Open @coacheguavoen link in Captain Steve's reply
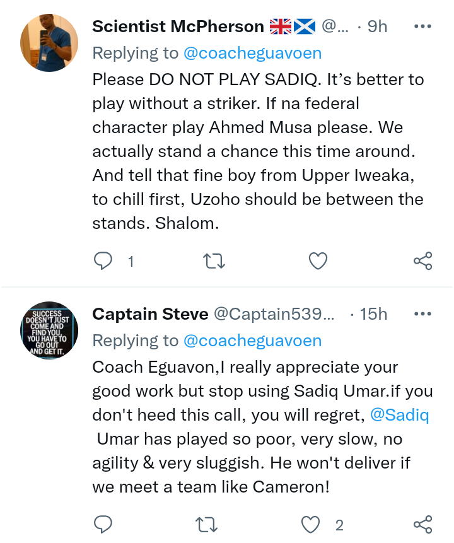The width and height of the screenshot is (454, 543). click(x=252, y=341)
